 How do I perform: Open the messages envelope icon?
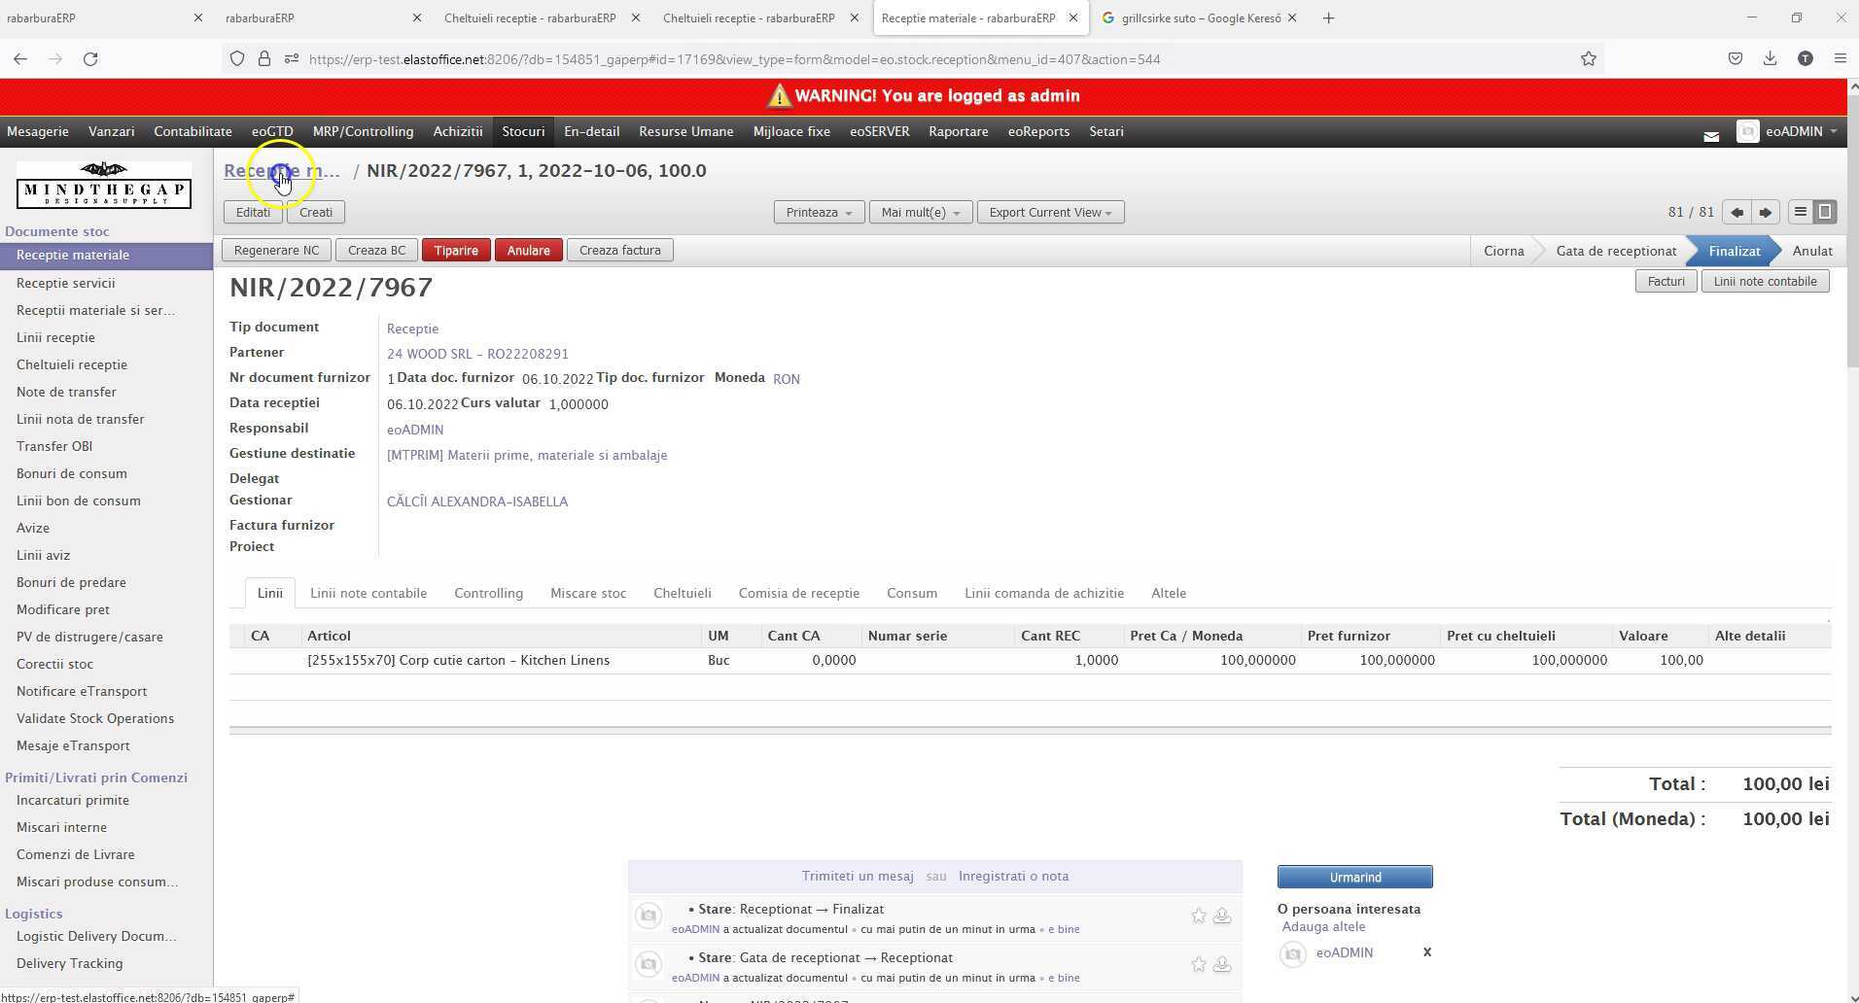pos(1711,136)
